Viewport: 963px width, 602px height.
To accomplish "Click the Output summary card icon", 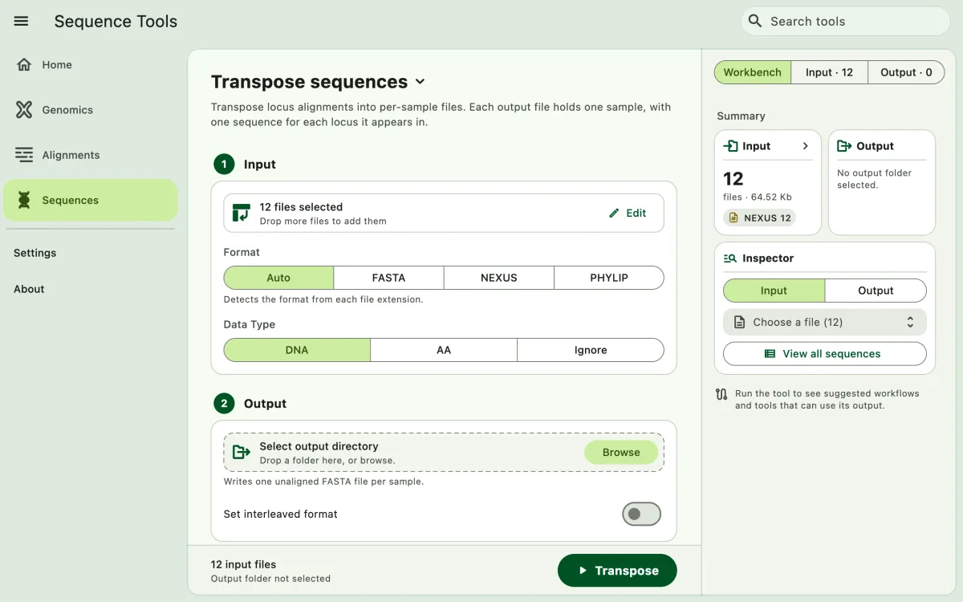I will pos(844,146).
